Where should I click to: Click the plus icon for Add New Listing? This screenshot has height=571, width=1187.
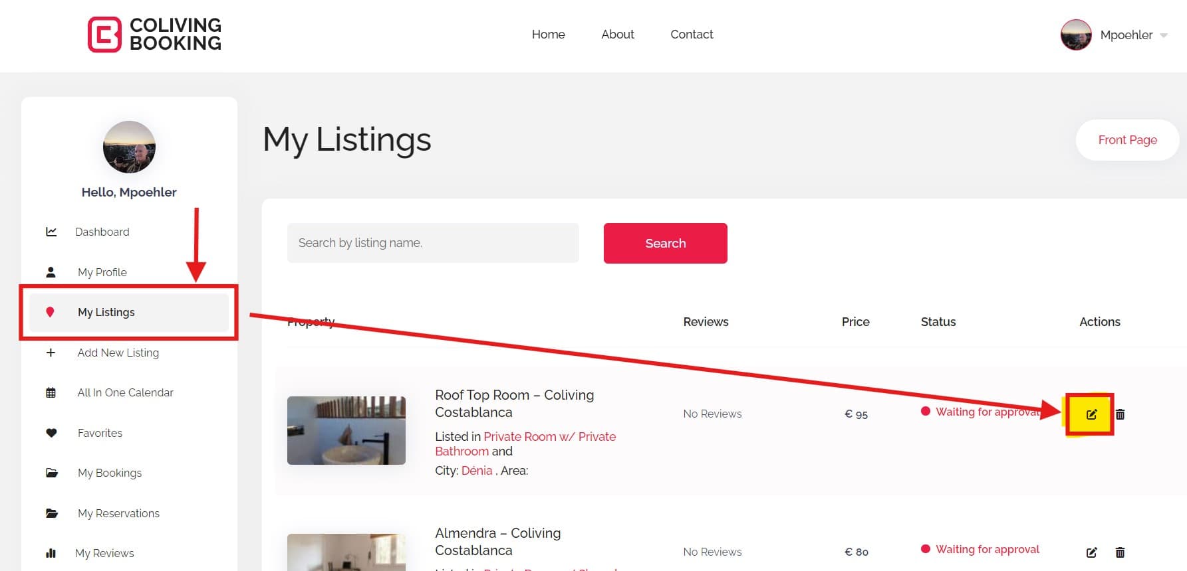click(51, 353)
